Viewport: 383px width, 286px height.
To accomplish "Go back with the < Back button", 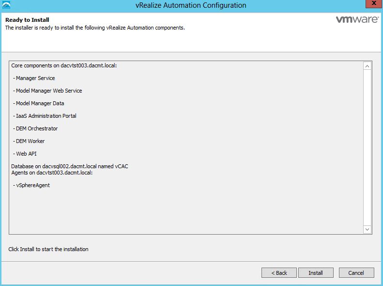I will point(279,273).
